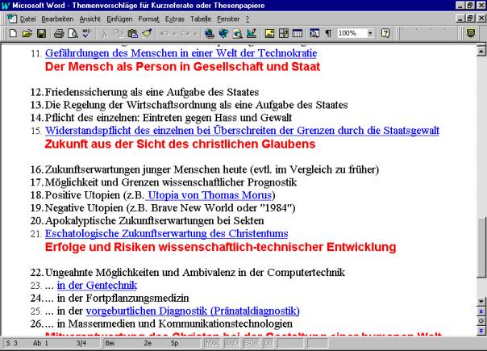Click the scroll-up arrow of vertical scrollbar
487x351 pixels.
pyautogui.click(x=481, y=50)
